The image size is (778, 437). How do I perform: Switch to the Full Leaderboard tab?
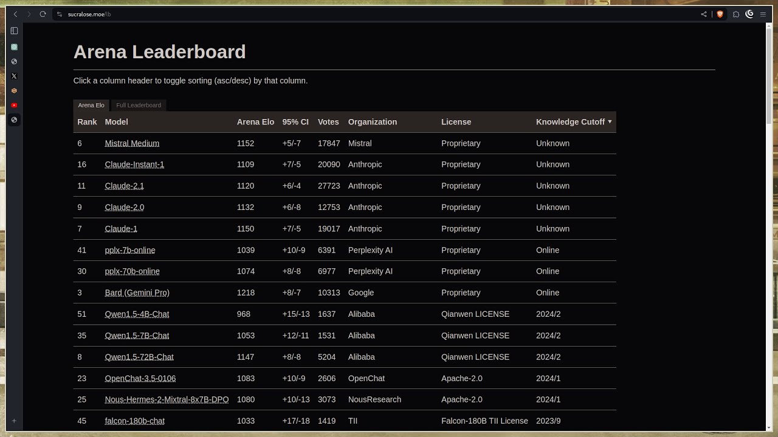[x=139, y=105]
